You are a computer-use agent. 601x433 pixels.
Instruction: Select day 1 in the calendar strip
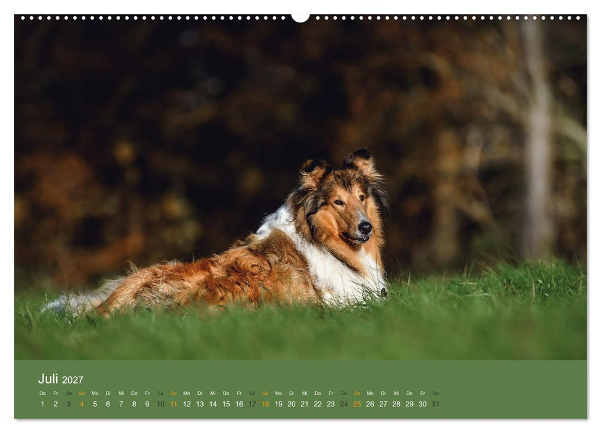coord(43,404)
